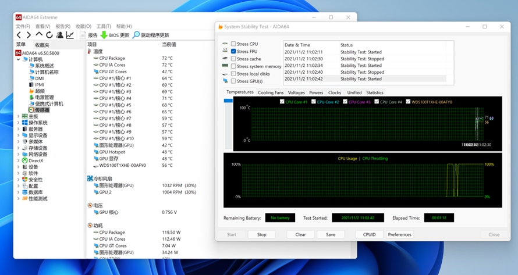Click the user profile icon in toolbar
Screen dimensions: 518x275
(60, 35)
